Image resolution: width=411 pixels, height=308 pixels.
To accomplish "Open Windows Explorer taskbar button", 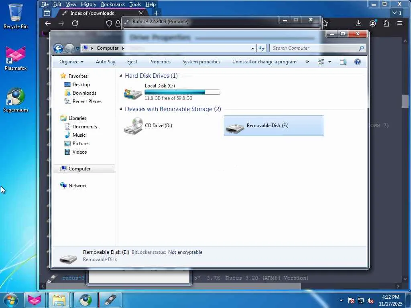I will (59, 300).
